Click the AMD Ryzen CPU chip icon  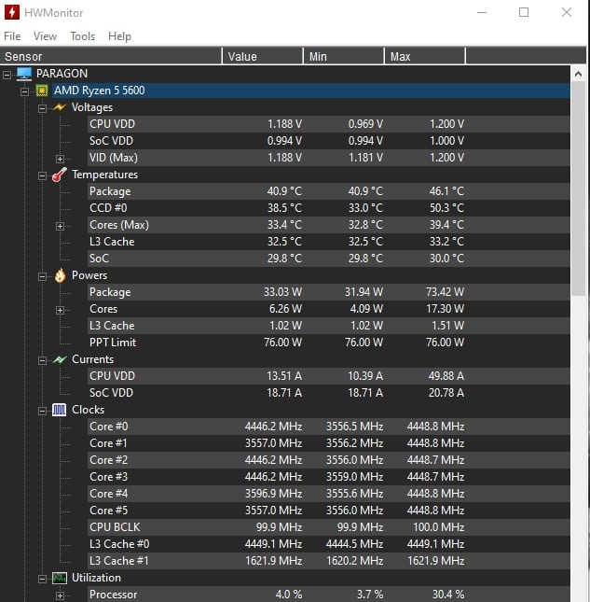tap(42, 91)
